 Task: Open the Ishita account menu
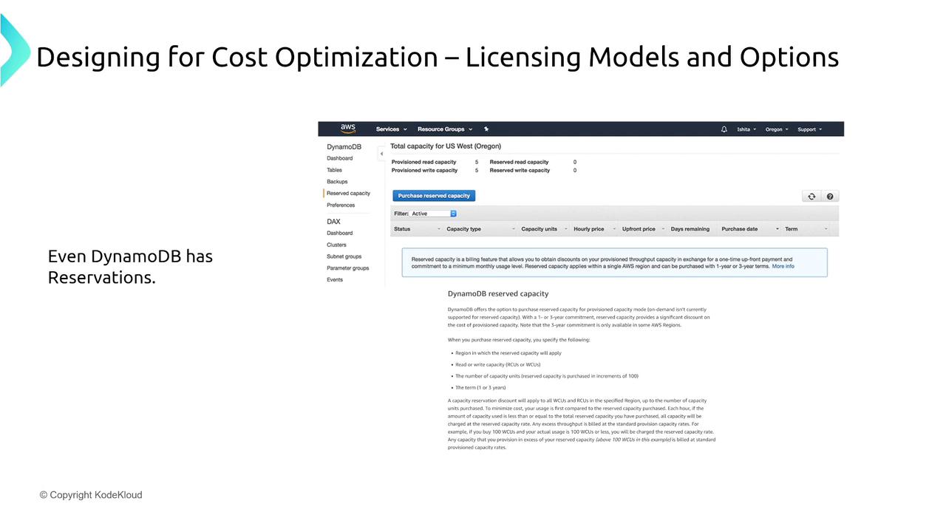tap(746, 129)
